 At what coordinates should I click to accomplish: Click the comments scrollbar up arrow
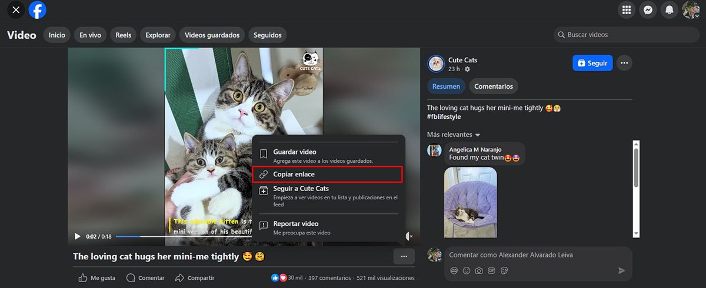[x=636, y=143]
